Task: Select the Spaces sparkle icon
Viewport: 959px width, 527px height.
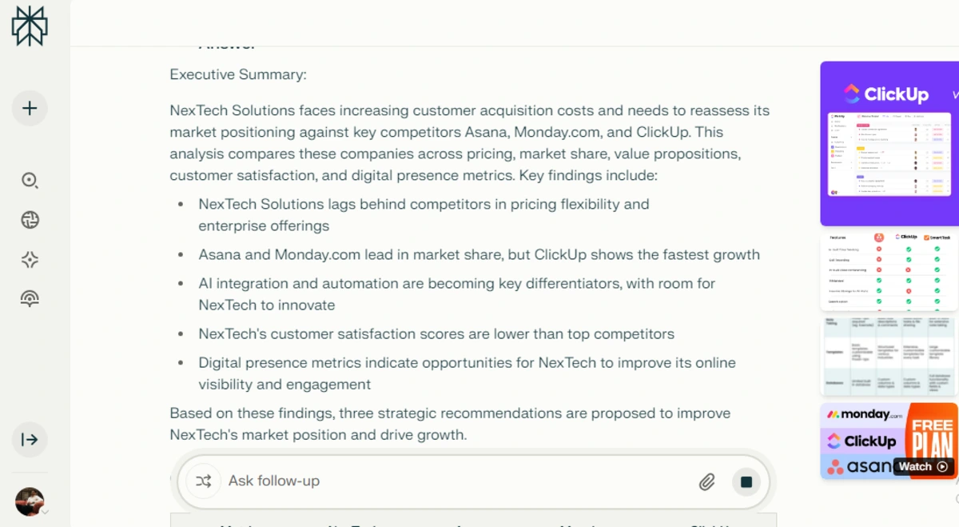Action: tap(30, 259)
